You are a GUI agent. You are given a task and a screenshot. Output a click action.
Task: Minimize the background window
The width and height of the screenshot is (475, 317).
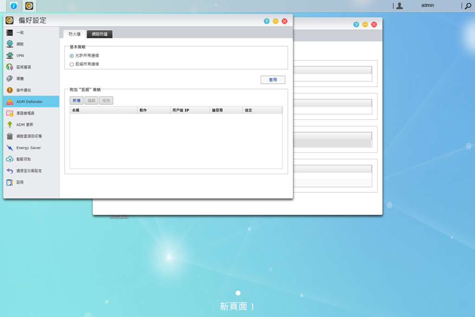point(365,25)
